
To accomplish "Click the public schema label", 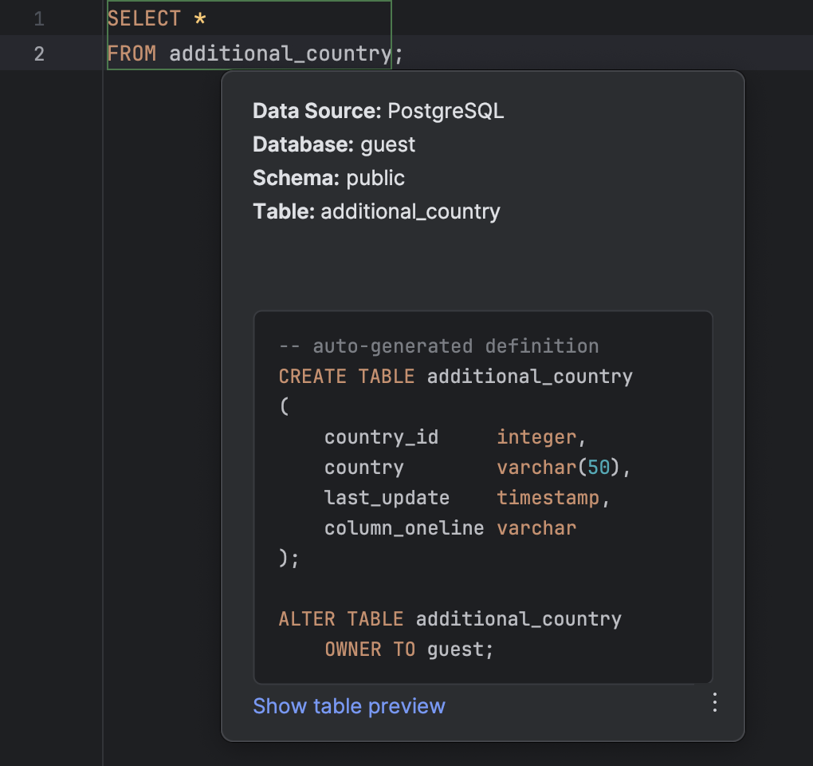I will (379, 178).
